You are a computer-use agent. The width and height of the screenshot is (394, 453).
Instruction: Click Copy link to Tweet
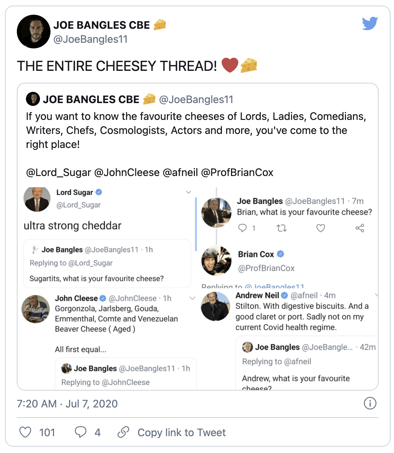[x=181, y=432]
